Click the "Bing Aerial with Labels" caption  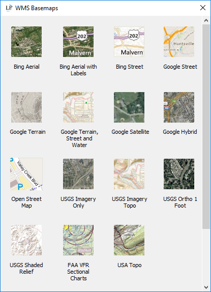pyautogui.click(x=78, y=70)
